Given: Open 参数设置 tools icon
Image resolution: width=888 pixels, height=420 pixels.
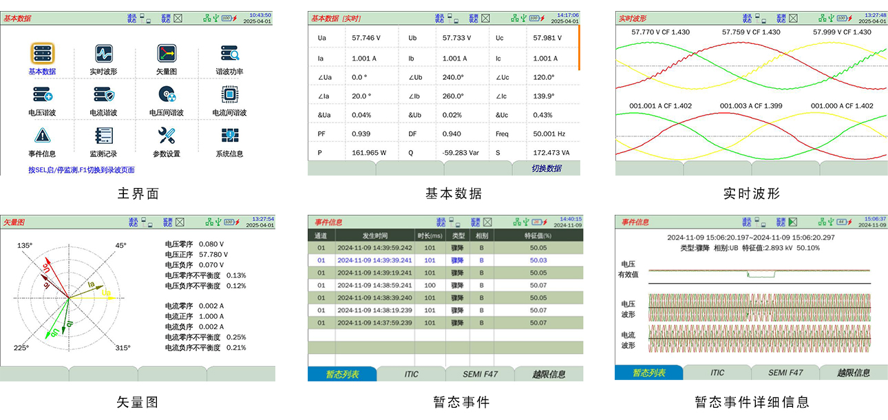Looking at the screenshot, I should click(x=167, y=136).
